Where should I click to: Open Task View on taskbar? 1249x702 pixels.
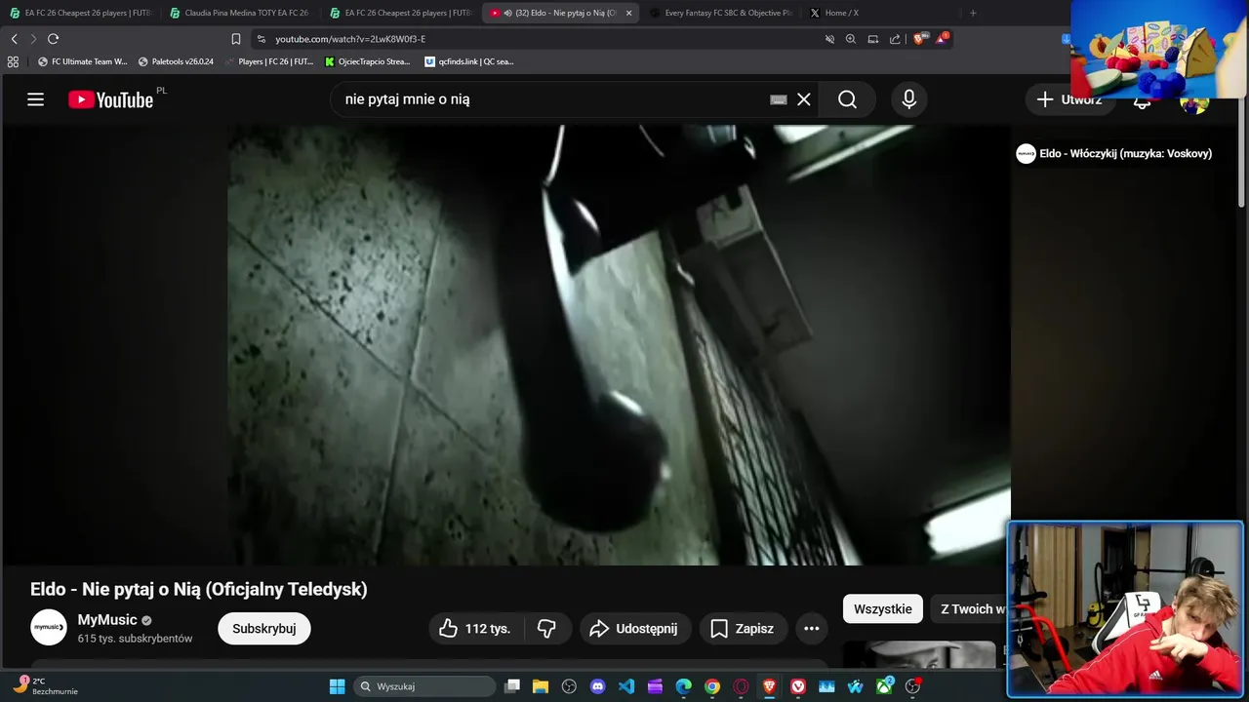pos(512,686)
